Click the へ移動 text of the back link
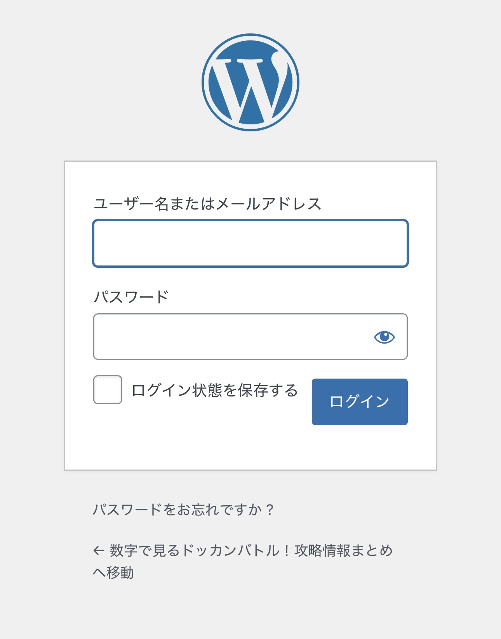This screenshot has height=639, width=501. [x=113, y=573]
